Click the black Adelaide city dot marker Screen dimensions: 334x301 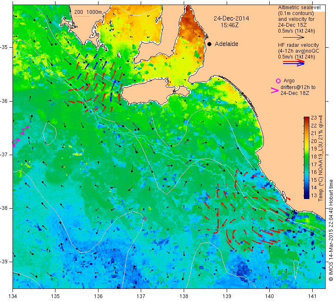(x=210, y=44)
